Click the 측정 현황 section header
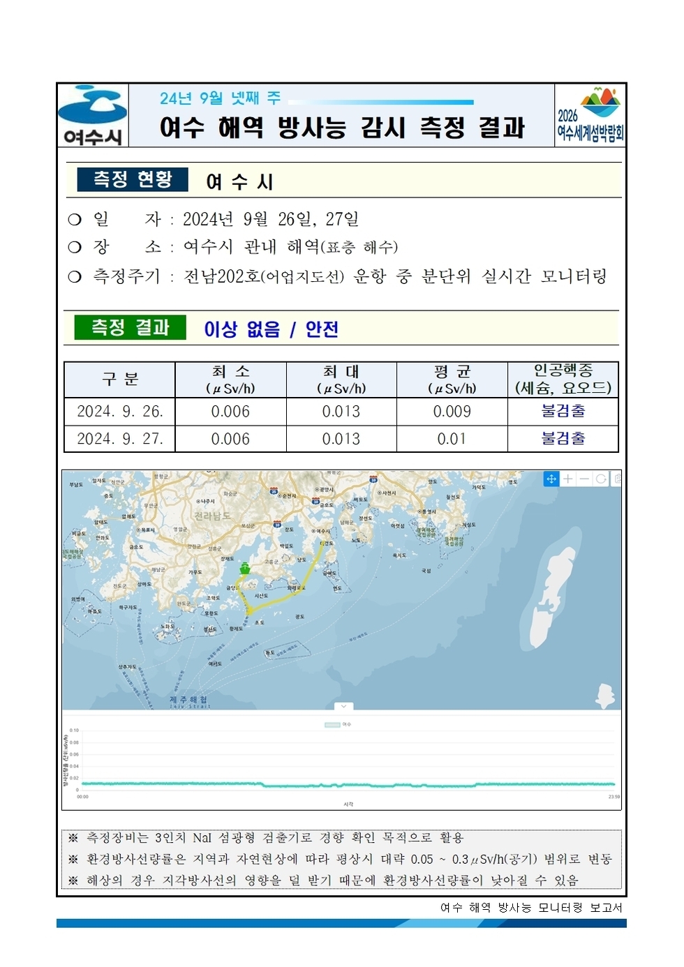 pos(132,178)
